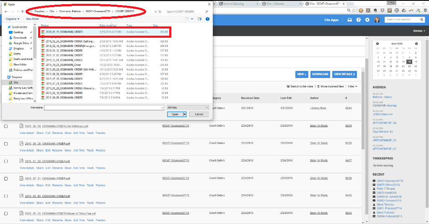This screenshot has width=429, height=224.
Task: Go to previous month in the calendar
Action: point(377,44)
